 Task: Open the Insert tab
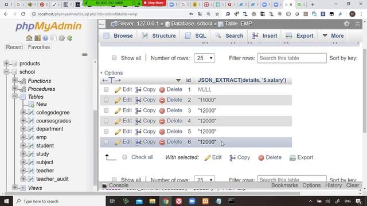pyautogui.click(x=265, y=35)
